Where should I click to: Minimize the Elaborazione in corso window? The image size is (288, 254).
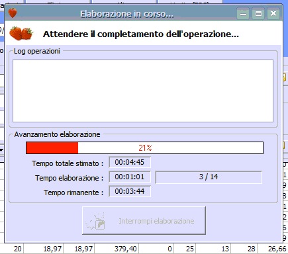[x=243, y=14]
